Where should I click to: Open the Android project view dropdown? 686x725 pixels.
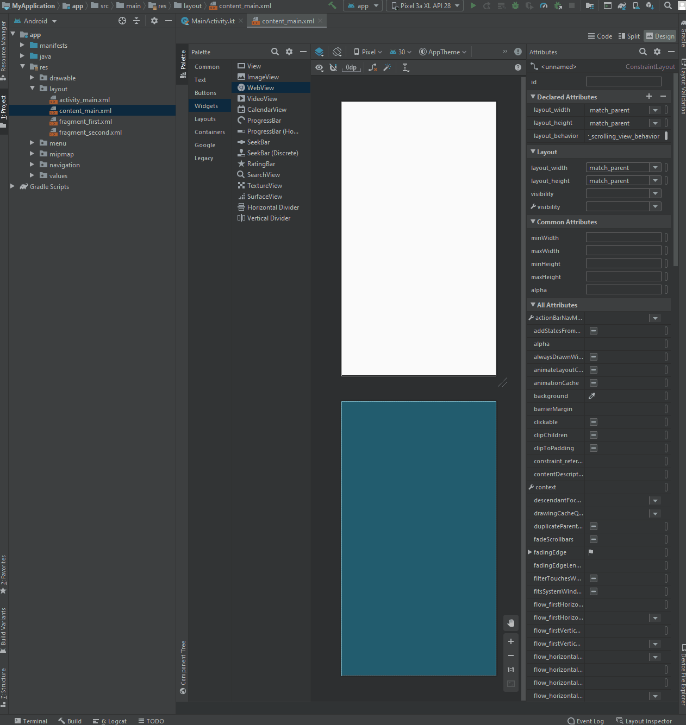coord(36,21)
